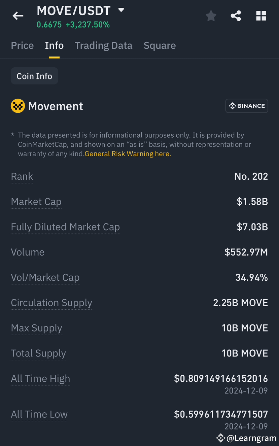Click the BINANCE verification badge

pos(247,106)
